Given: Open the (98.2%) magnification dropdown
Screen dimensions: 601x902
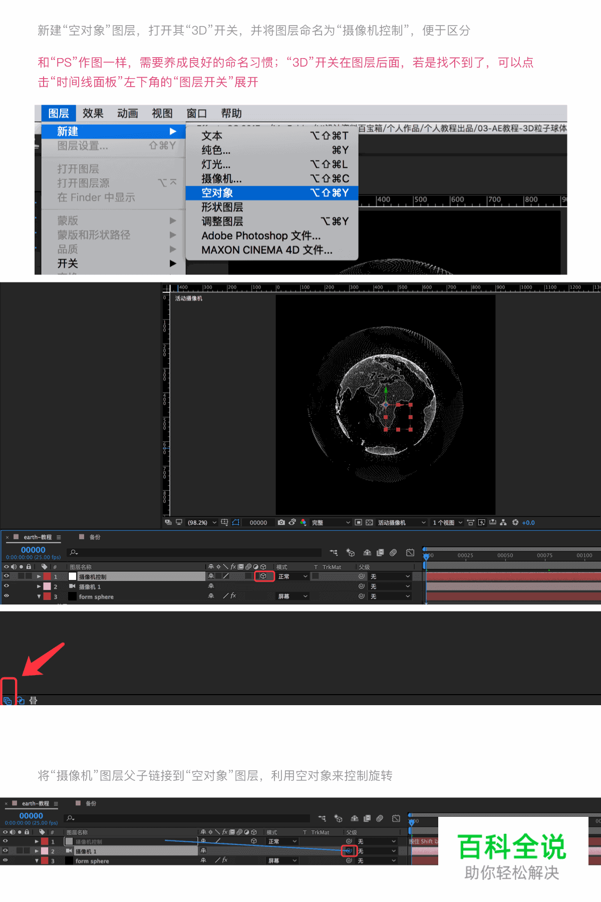Looking at the screenshot, I should point(202,522).
